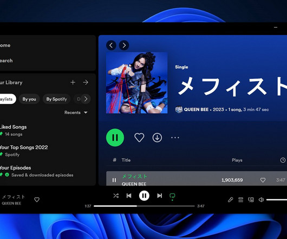Open the QUEEN BEE artist link in header
287x239 pixels.
coord(196,110)
